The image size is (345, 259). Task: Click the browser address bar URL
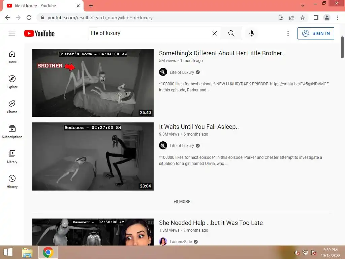pos(100,18)
